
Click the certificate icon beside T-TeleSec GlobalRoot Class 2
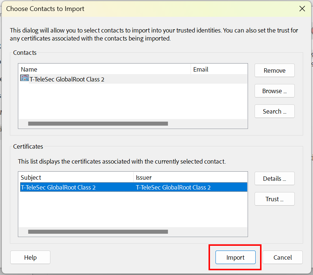[24, 77]
